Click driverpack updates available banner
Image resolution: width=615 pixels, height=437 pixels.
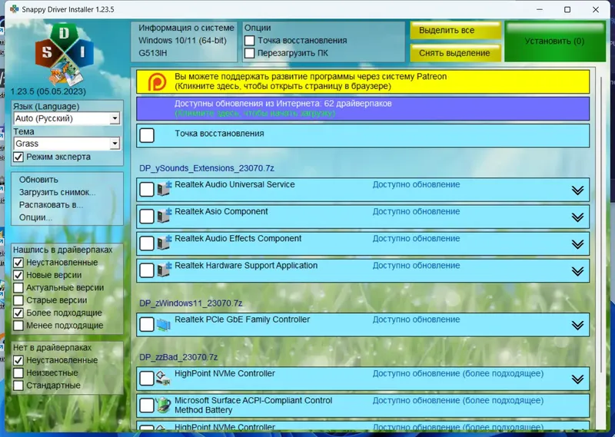(363, 108)
